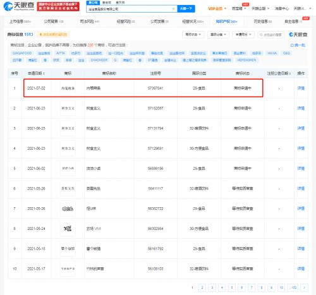Click the date 2021-05-17 in row 10

[36, 268]
